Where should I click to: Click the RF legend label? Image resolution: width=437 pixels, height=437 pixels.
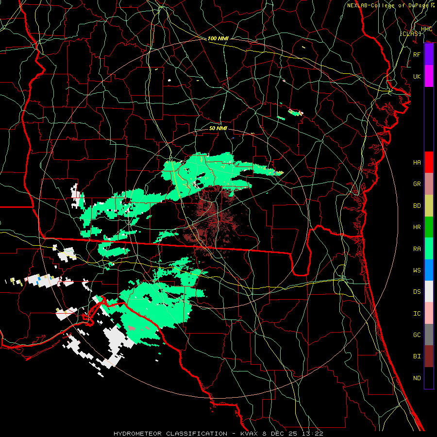417,54
